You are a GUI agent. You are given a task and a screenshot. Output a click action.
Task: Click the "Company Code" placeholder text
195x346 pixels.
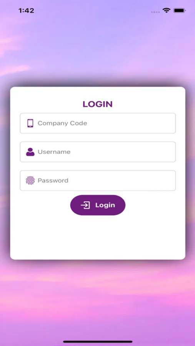coord(62,123)
